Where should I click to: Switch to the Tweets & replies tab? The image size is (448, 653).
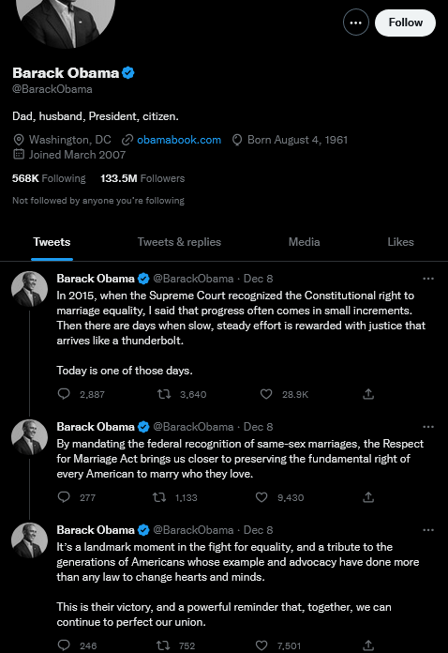pos(179,242)
